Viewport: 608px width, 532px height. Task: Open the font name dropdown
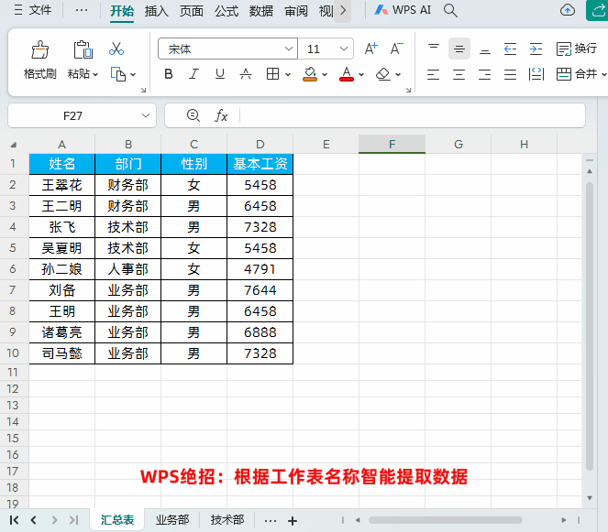pos(289,49)
